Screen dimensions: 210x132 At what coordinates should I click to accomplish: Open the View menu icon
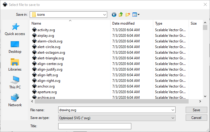pos(136,15)
